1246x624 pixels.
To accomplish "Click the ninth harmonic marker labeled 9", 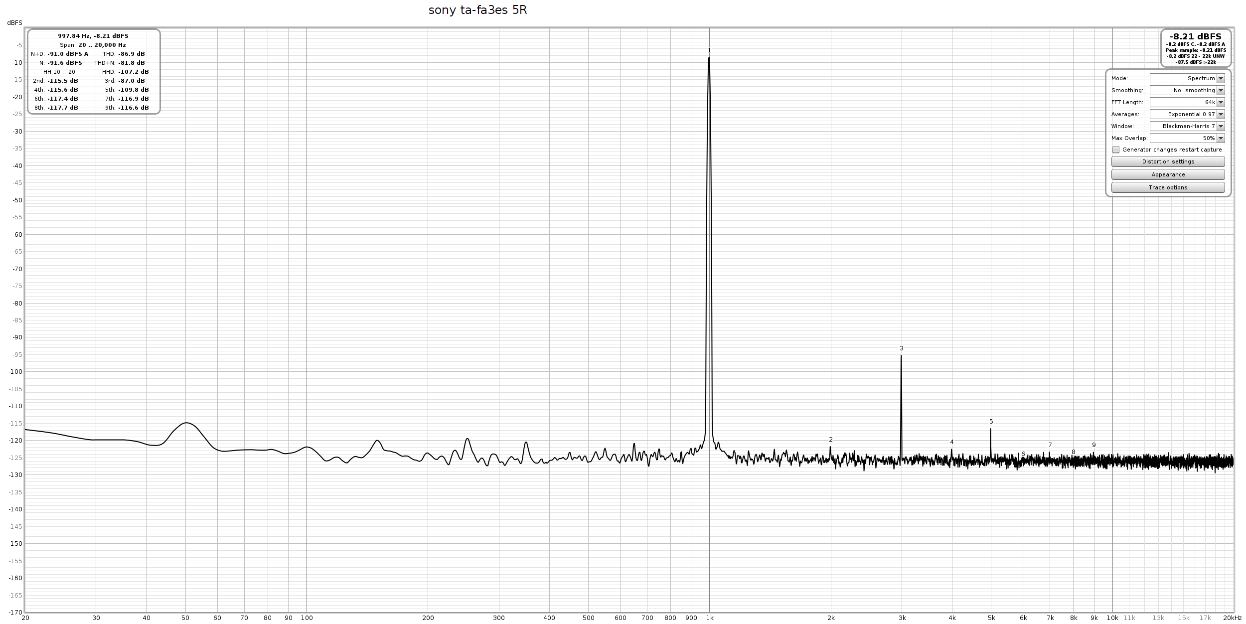I will tap(1094, 445).
